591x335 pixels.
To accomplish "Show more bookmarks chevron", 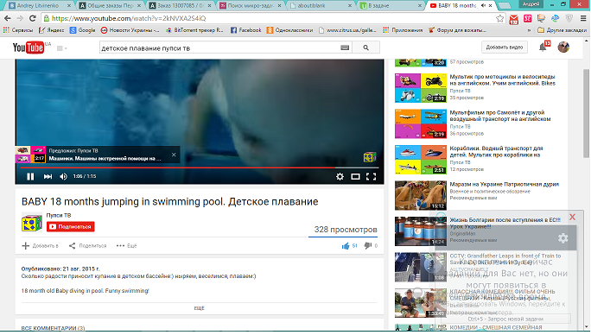I will pyautogui.click(x=529, y=30).
